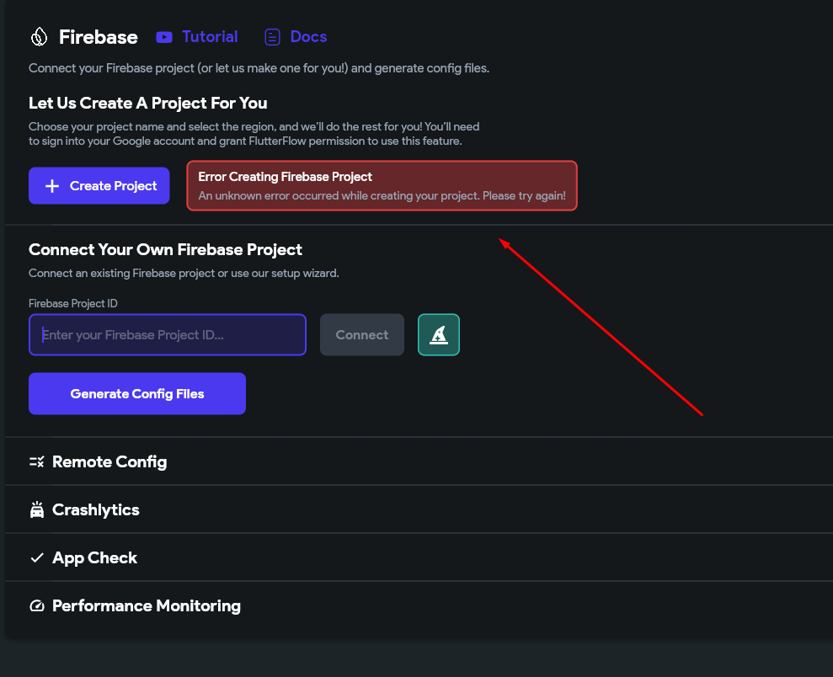Click the plus icon on Create Project
The image size is (833, 677).
[x=52, y=186]
